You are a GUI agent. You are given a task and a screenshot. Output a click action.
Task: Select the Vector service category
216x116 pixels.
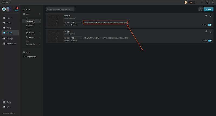point(31,26)
